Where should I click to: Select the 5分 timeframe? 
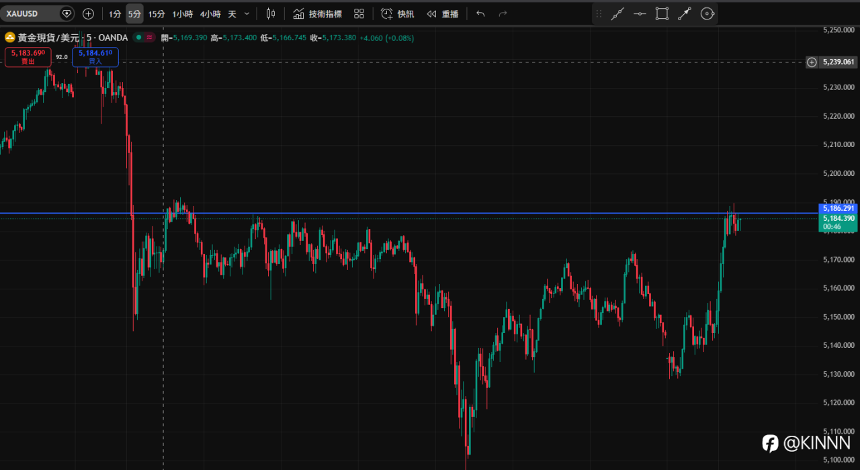point(134,13)
